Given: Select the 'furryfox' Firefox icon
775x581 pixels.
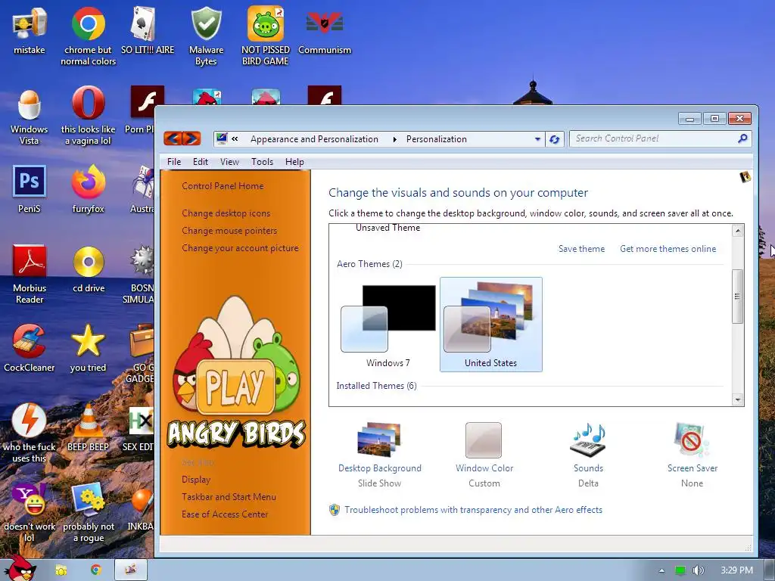Looking at the screenshot, I should pos(88,190).
